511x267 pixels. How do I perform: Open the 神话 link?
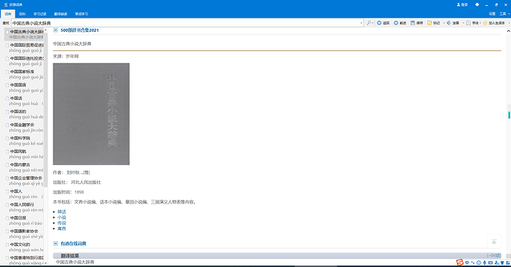(x=61, y=212)
